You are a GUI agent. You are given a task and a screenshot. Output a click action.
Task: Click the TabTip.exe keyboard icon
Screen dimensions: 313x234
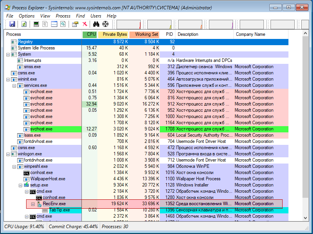click(x=45, y=210)
